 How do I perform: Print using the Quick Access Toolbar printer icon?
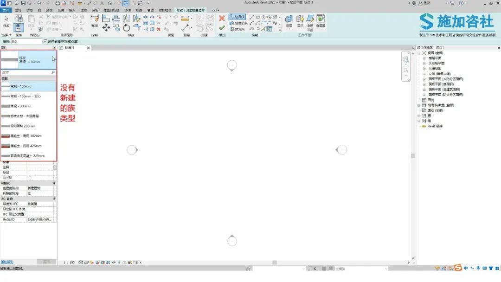point(58,3)
